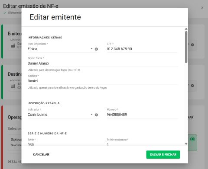Click the Número field 9645880489
The width and height of the screenshot is (208, 169).
(x=142, y=115)
